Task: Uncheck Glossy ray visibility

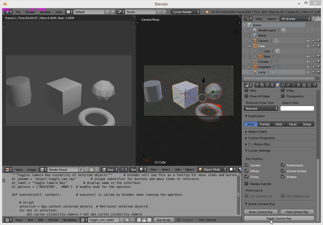Action: coord(246,177)
